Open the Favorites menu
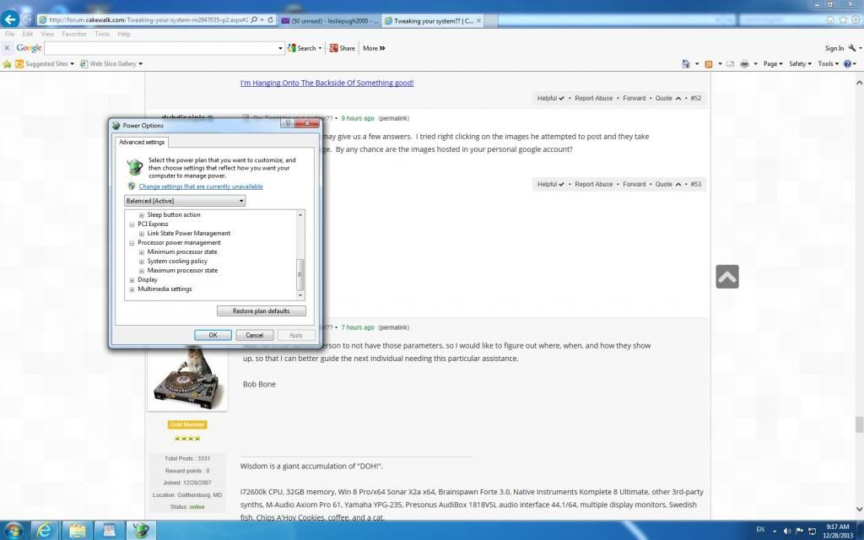Screen dimensions: 864x540 pyautogui.click(x=73, y=34)
